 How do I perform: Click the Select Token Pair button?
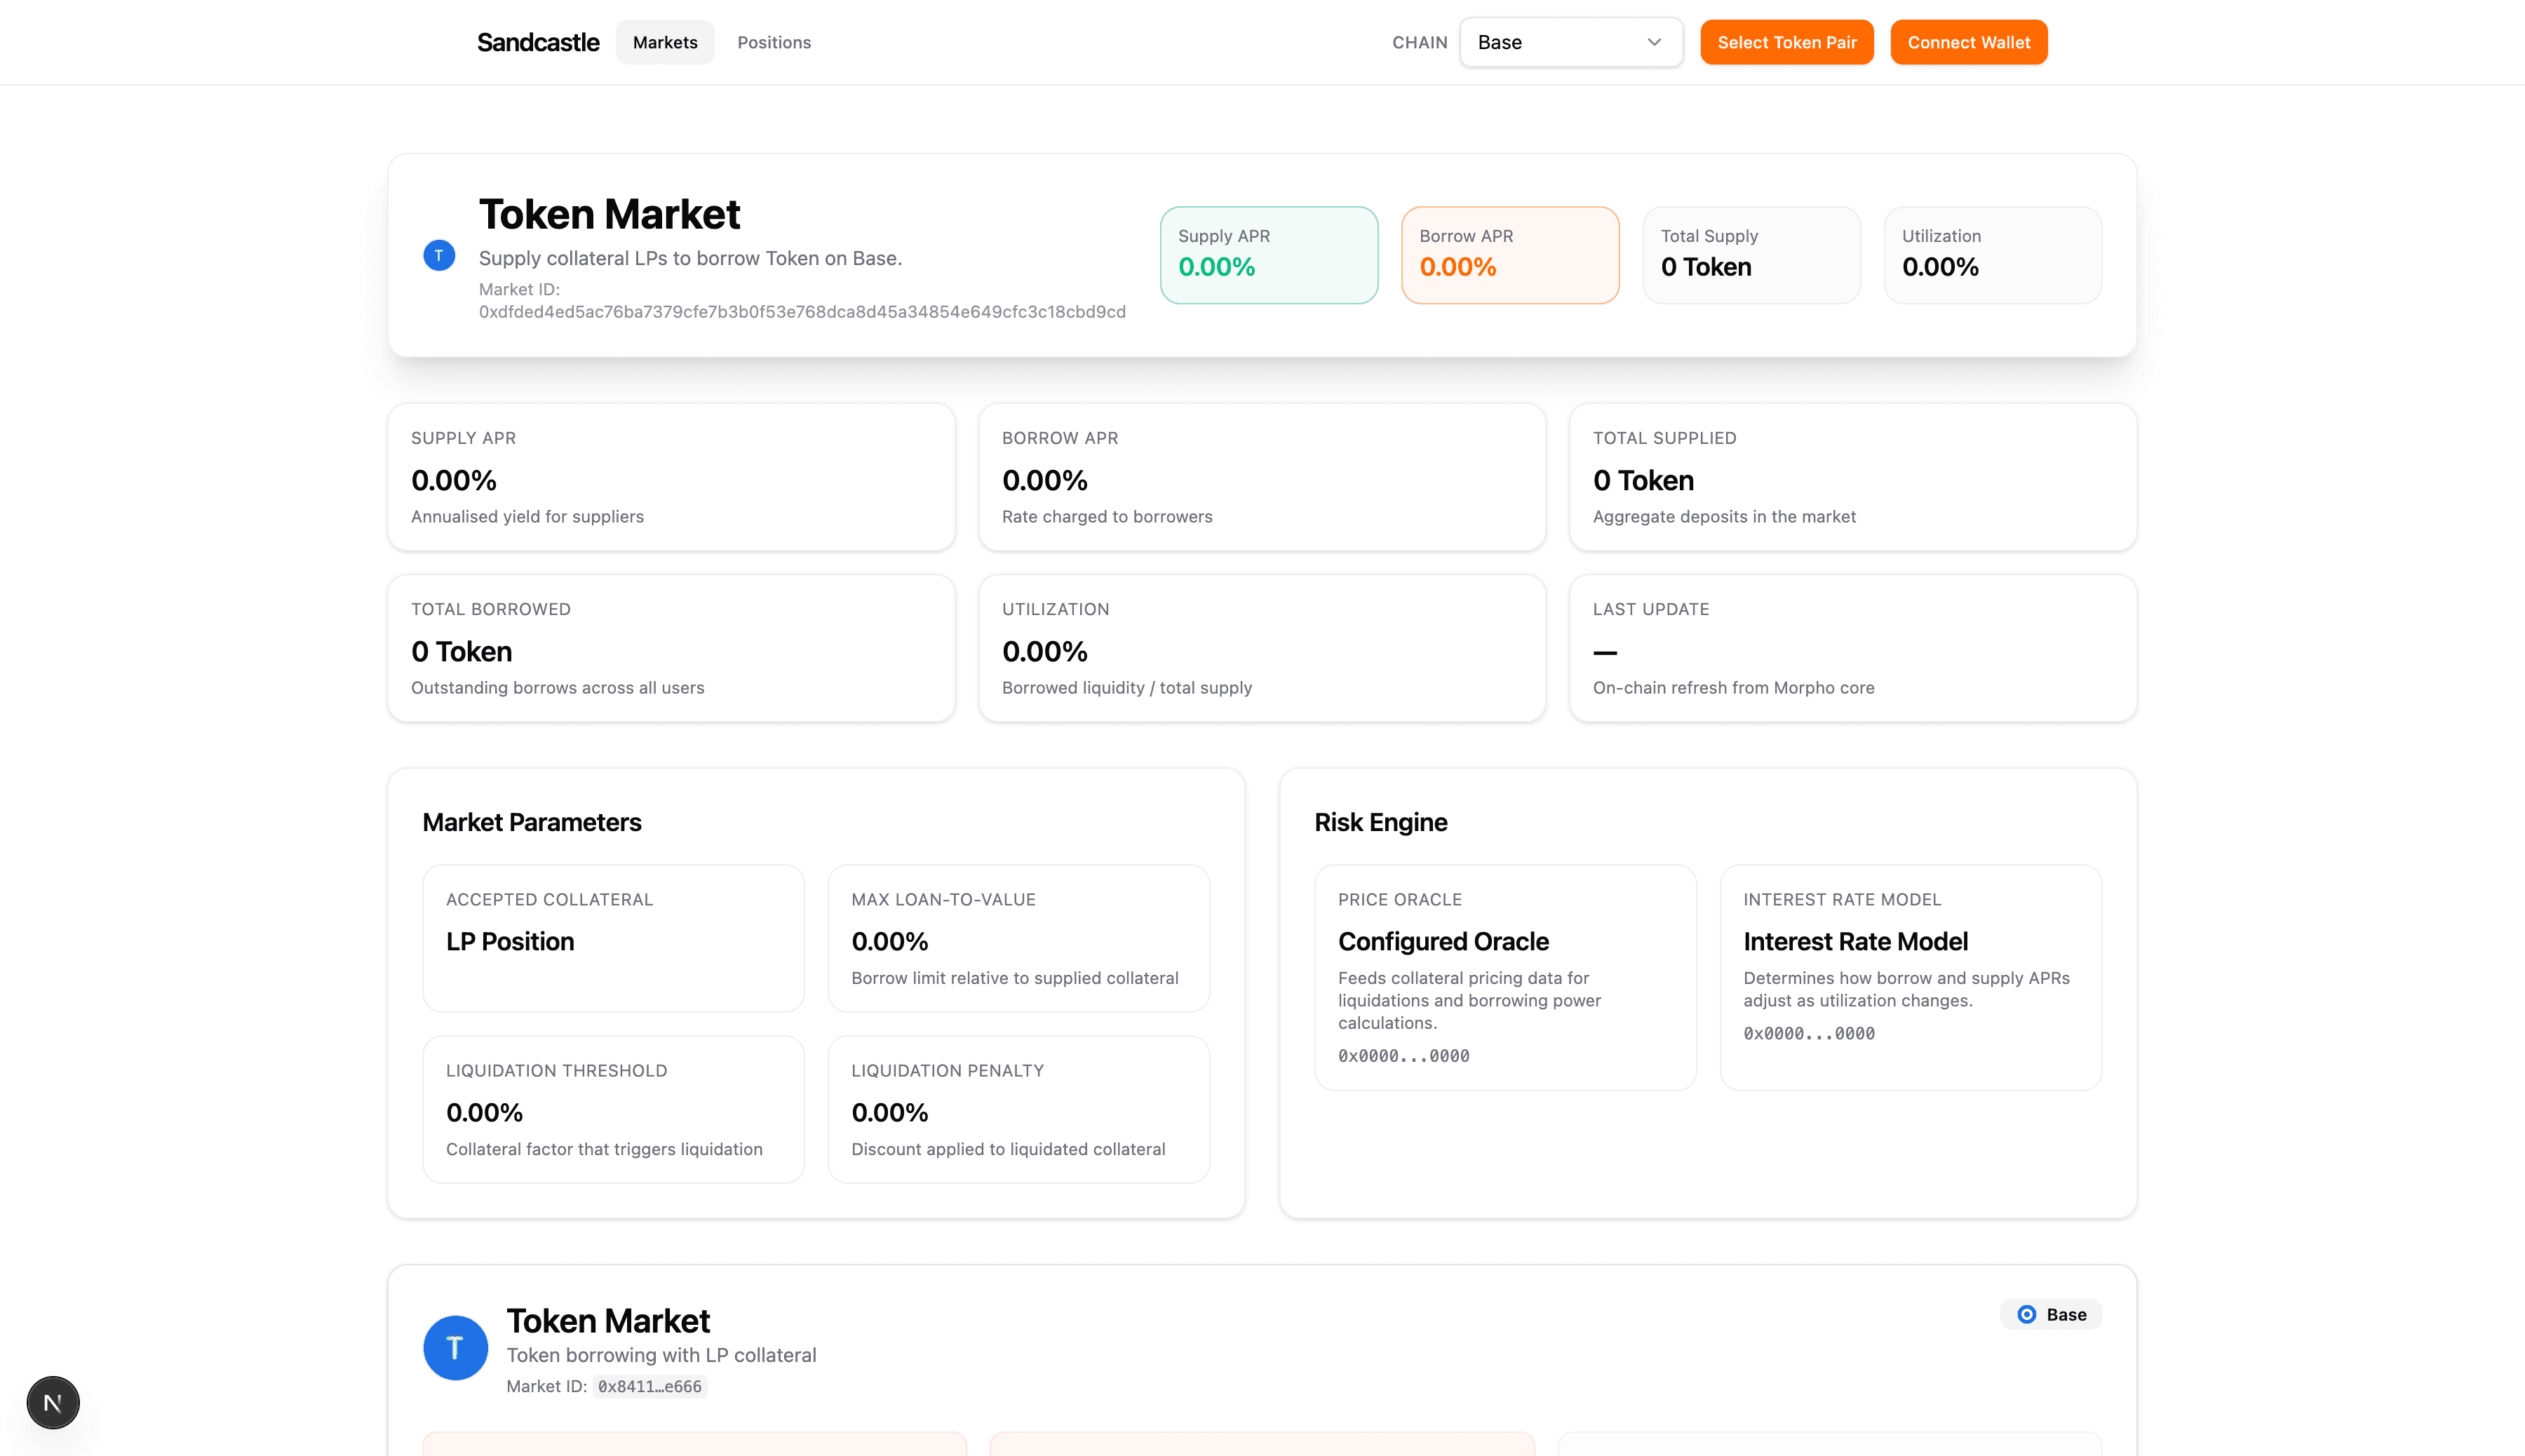coord(1786,42)
